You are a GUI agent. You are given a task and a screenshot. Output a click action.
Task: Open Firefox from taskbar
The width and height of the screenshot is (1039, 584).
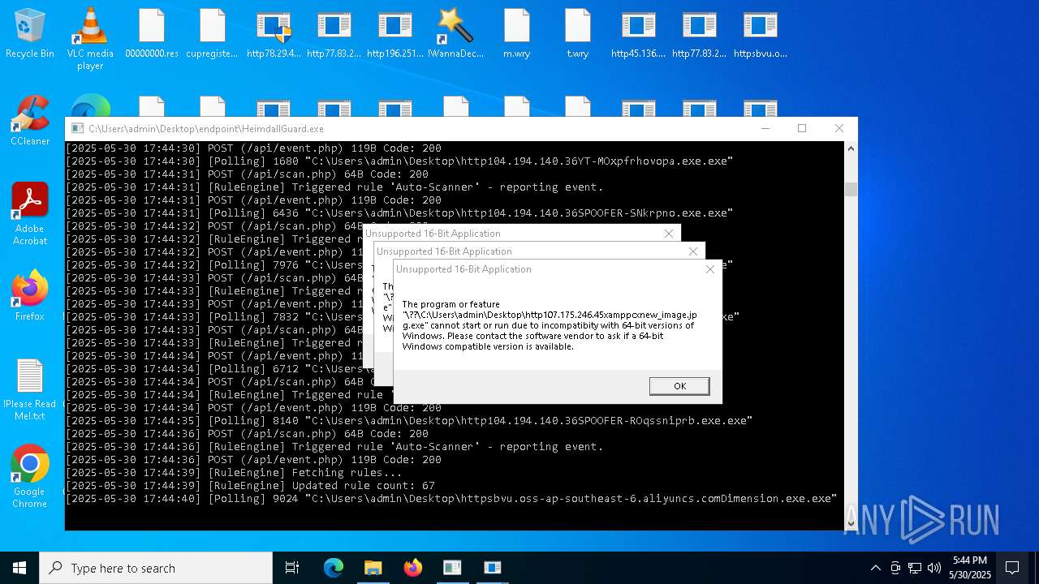pyautogui.click(x=413, y=568)
